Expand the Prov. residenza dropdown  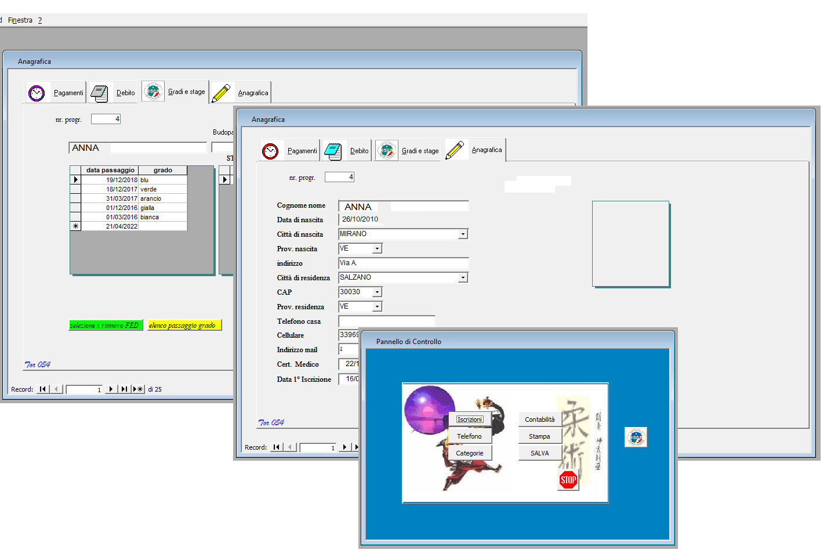(377, 307)
